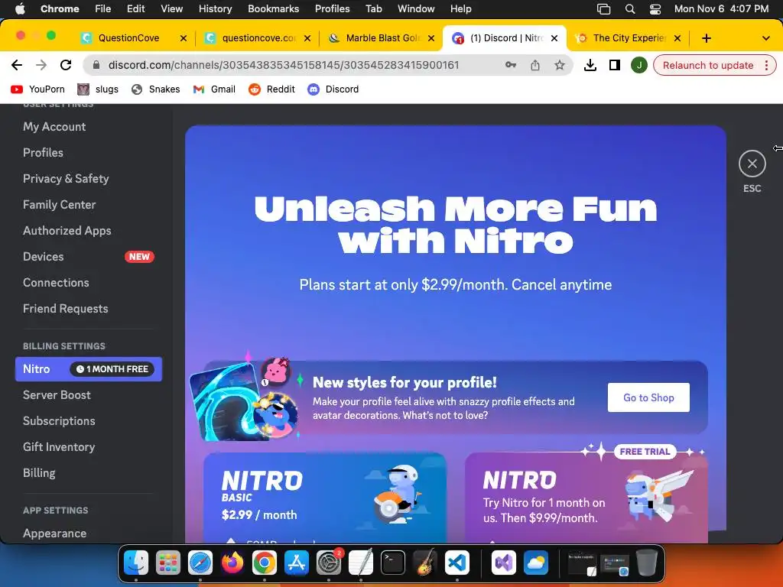This screenshot has height=587, width=783.
Task: Switch to the questioncove.com tab
Action: [x=258, y=38]
